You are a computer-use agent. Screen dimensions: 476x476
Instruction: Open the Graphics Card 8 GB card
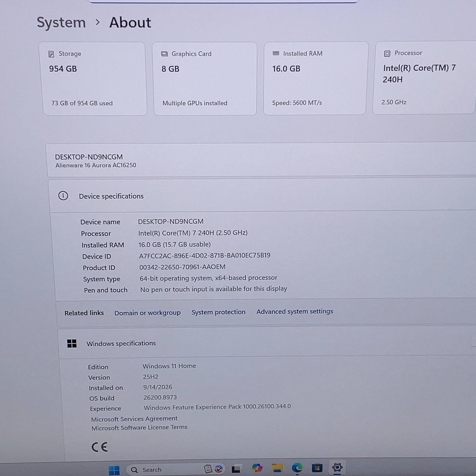[x=205, y=79]
